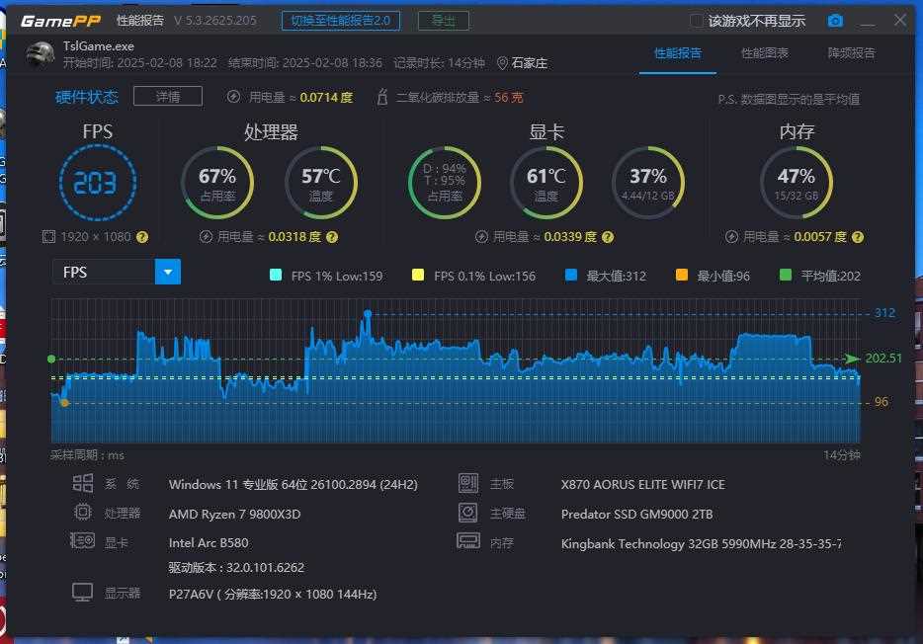The image size is (923, 644).
Task: Click the Windows 11 专业版 system text
Action: (x=293, y=485)
